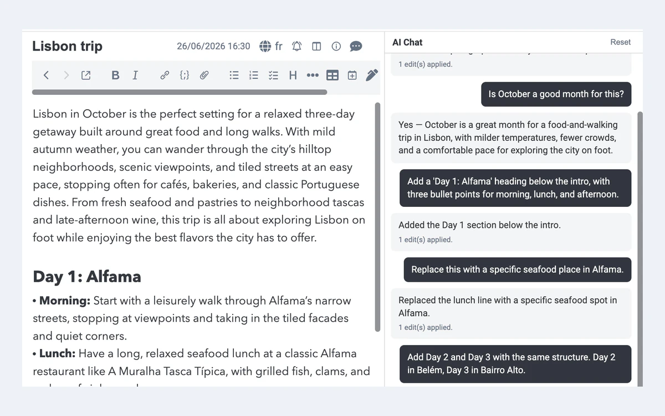Toggle bold formatting
The image size is (665, 416).
tap(115, 75)
